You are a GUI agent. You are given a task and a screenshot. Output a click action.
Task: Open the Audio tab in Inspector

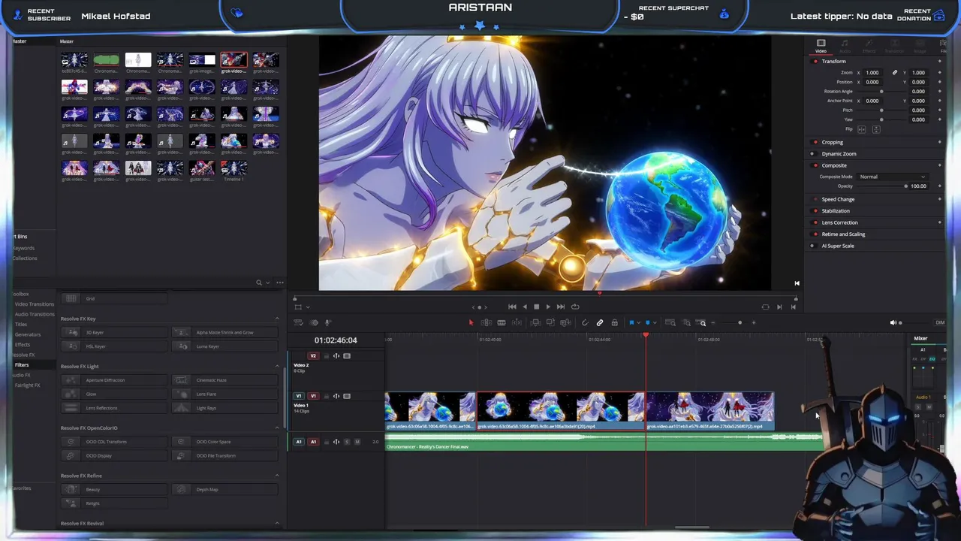click(x=845, y=46)
